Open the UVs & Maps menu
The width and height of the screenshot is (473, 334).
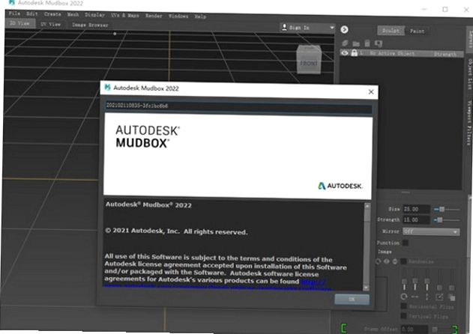[125, 15]
